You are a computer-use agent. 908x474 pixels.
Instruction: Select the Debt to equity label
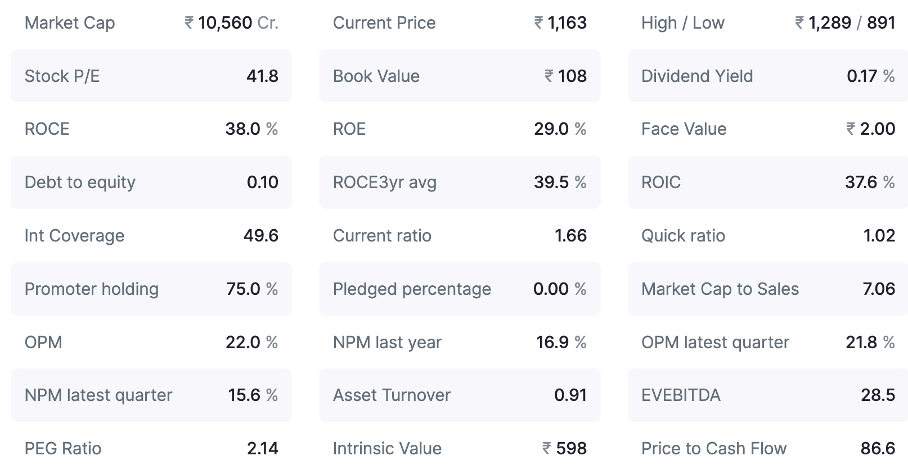click(x=80, y=183)
